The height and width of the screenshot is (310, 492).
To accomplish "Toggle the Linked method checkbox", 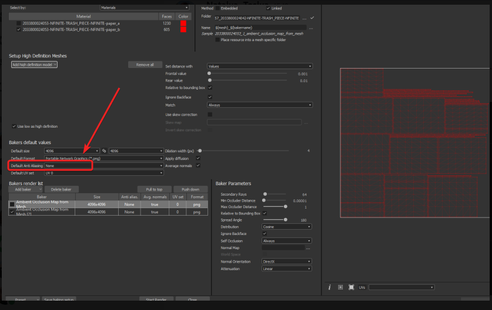I will click(268, 8).
